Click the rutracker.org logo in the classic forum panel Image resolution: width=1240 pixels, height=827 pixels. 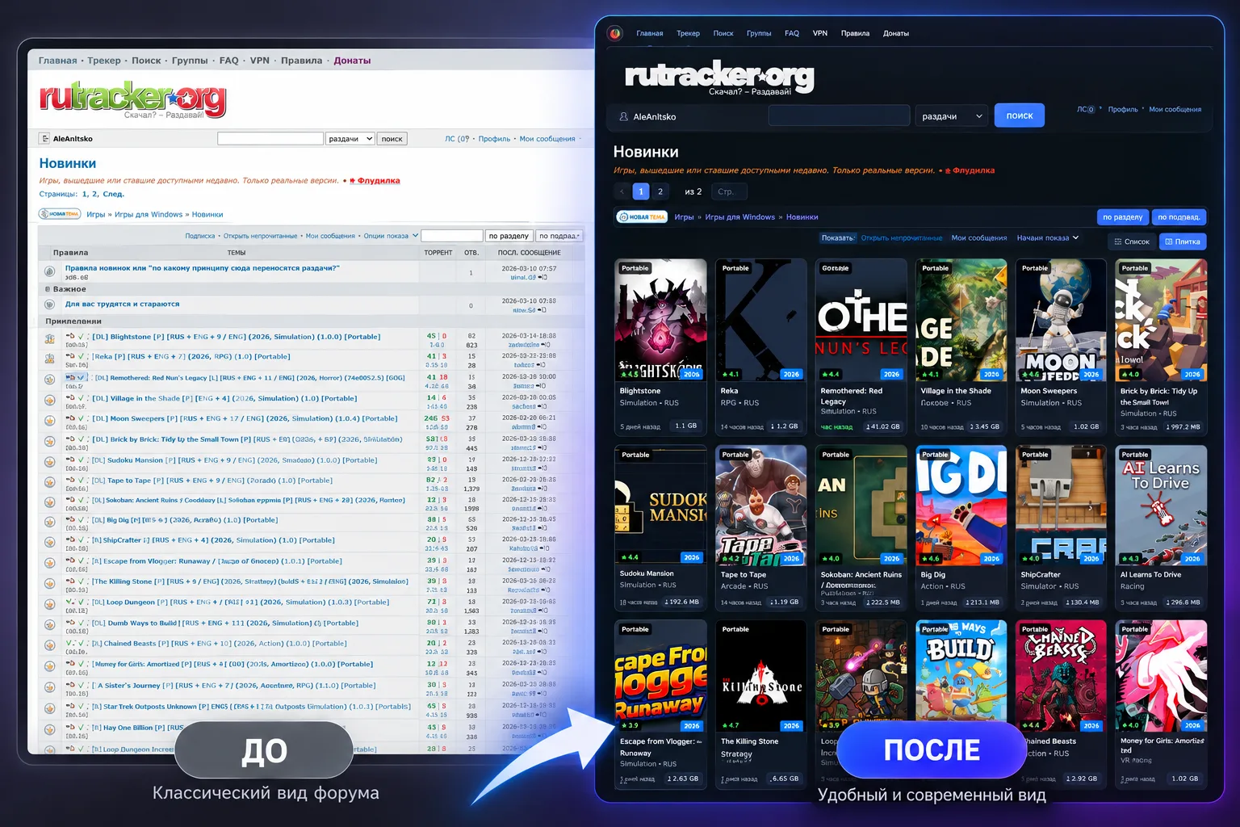[x=132, y=100]
